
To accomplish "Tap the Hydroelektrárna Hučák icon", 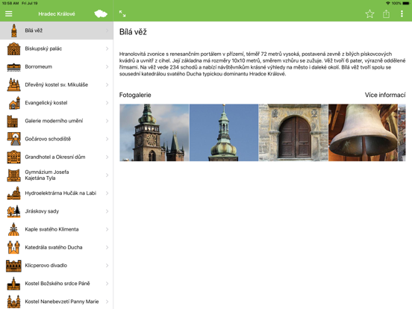I will 13,193.
